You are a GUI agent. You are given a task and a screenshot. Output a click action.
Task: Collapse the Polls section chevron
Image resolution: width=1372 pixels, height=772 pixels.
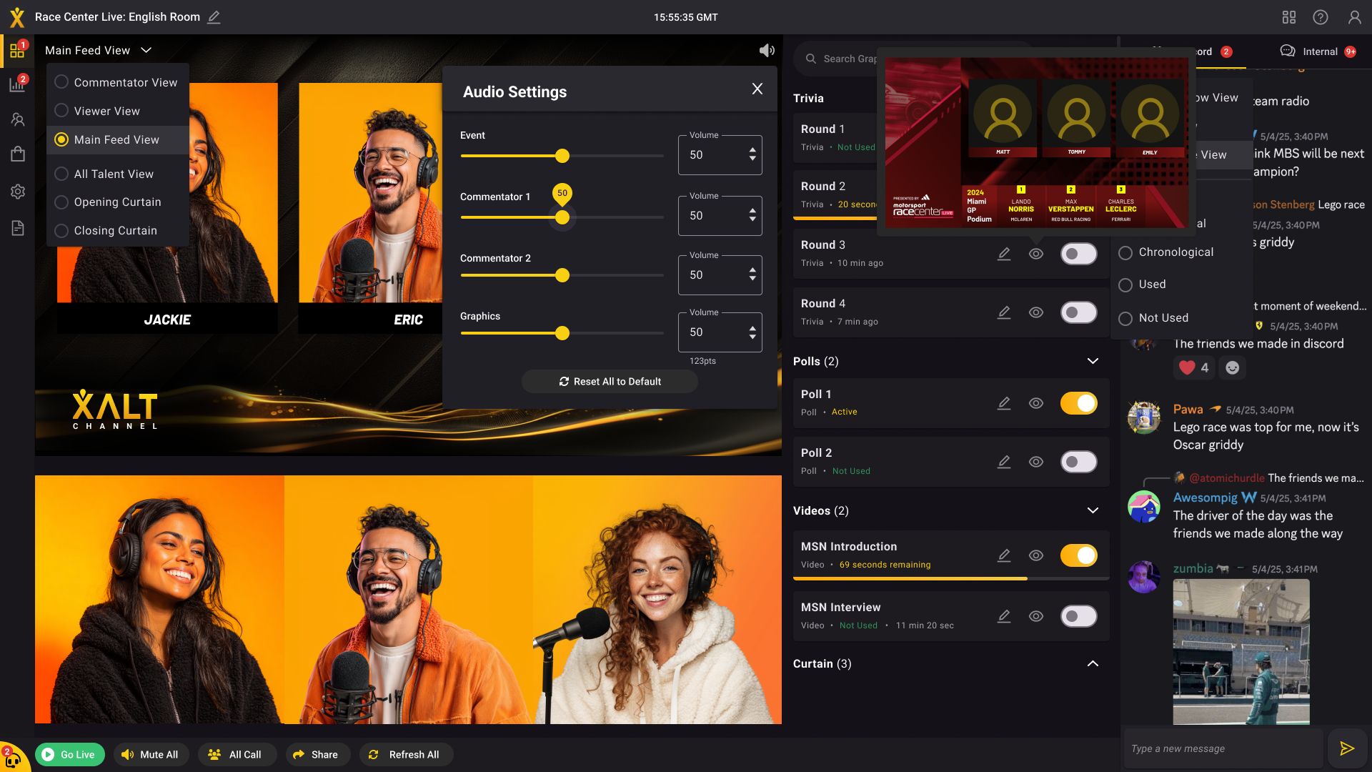[1093, 361]
